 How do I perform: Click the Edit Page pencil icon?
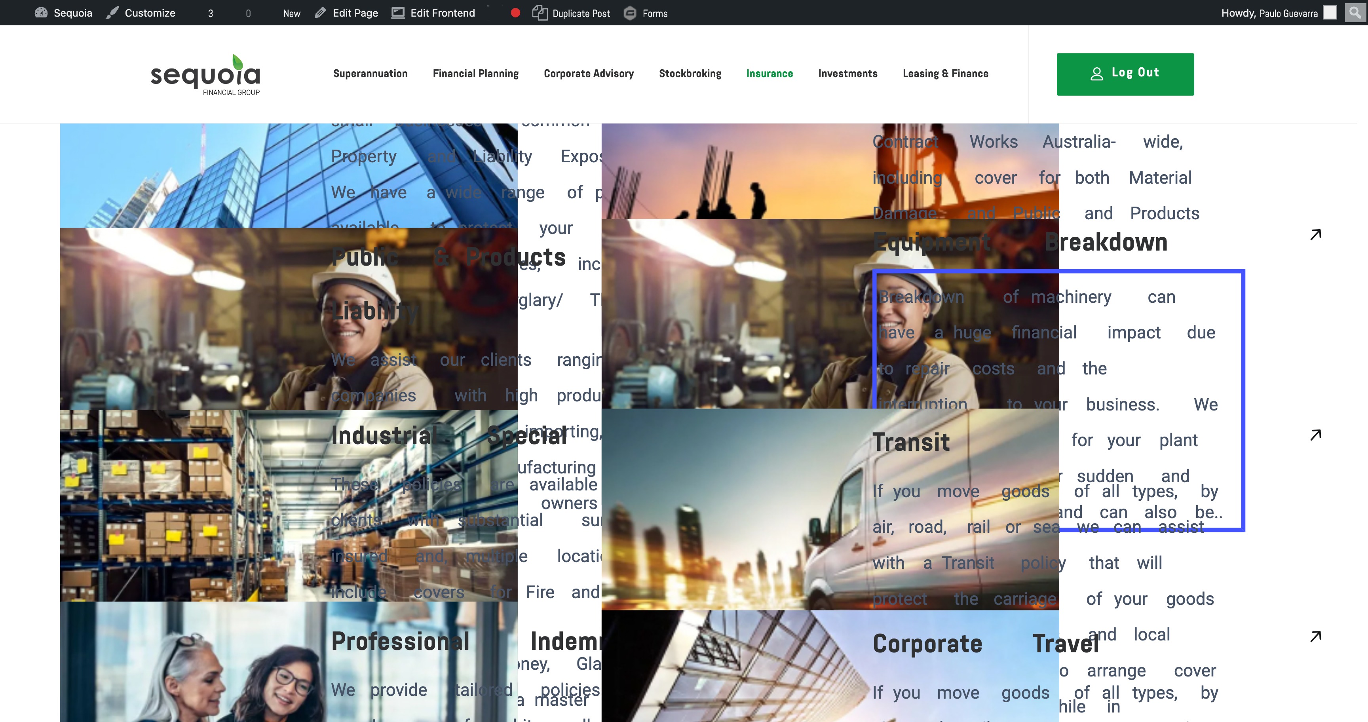tap(320, 13)
